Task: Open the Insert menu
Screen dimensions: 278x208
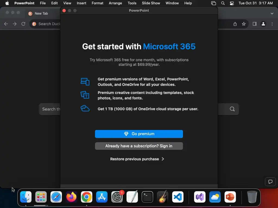Action: (81, 3)
